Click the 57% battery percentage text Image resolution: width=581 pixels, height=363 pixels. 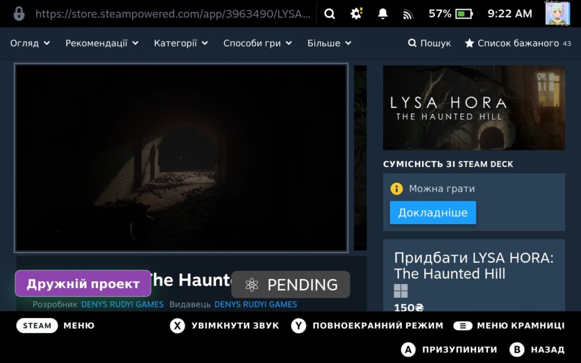point(440,14)
